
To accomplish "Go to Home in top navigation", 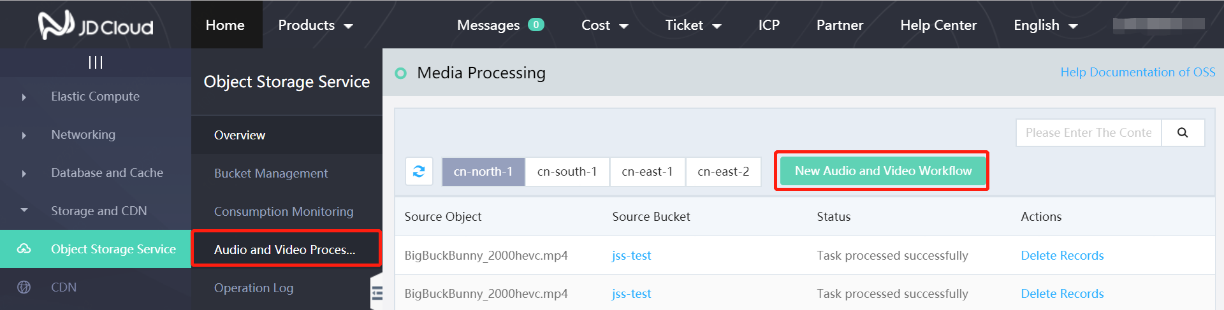I will [x=226, y=25].
